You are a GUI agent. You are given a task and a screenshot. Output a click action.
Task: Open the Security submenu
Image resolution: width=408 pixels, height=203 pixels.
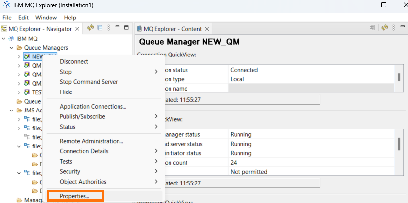click(104, 171)
